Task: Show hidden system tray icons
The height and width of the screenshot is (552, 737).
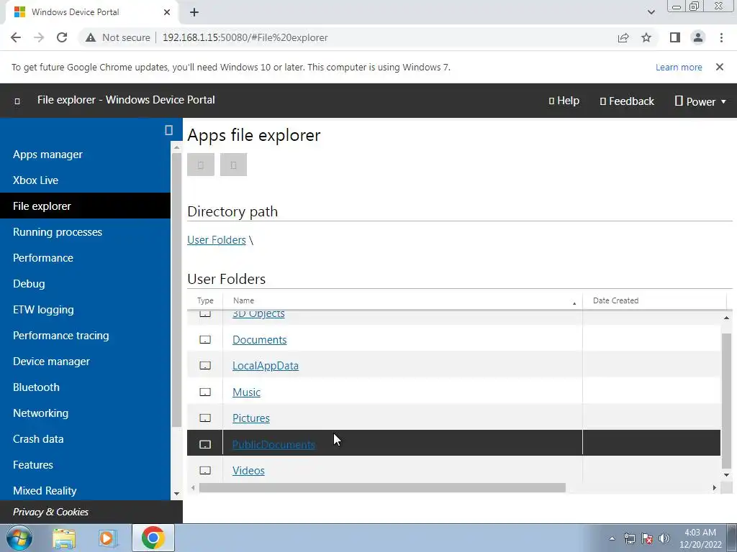Action: click(612, 538)
